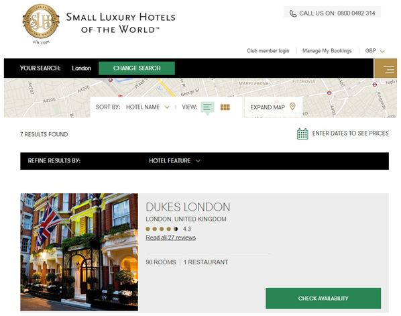Viewport: 401px width, 316px height.
Task: Open Read all 27 reviews link
Action: [x=170, y=238]
